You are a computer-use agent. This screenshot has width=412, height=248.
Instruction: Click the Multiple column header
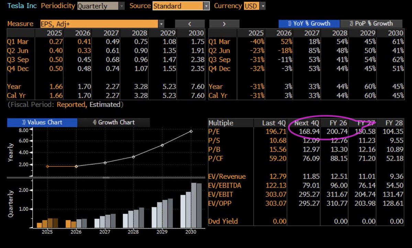pos(221,123)
